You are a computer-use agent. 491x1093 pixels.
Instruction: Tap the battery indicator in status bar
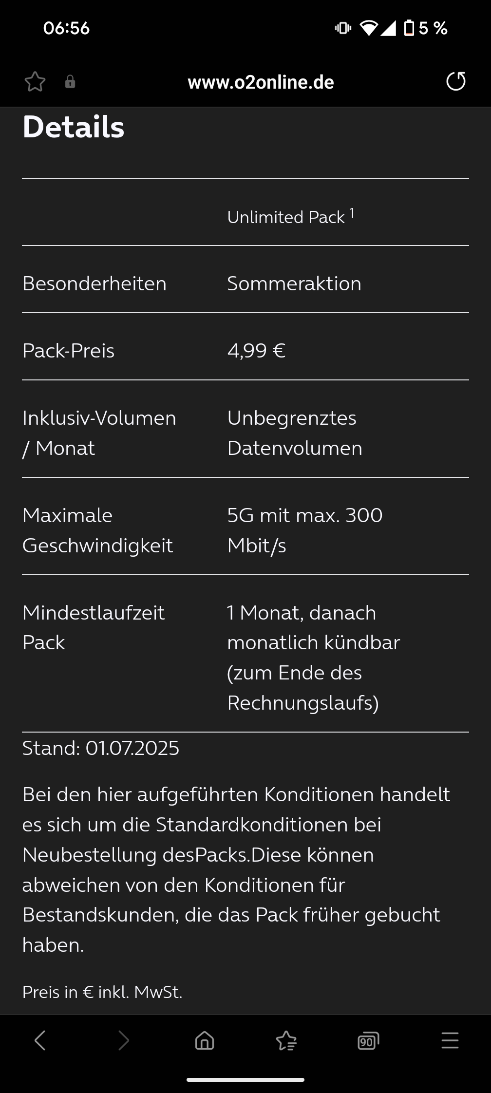pos(409,28)
